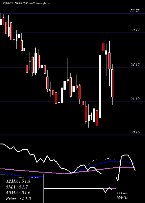This screenshot has height=203, width=145.
Task: Click the 53.75 price level label
Action: click(135, 11)
